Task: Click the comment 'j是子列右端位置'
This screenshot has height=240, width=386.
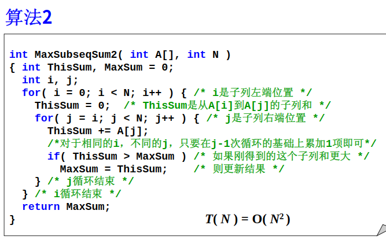Action: [x=266, y=119]
